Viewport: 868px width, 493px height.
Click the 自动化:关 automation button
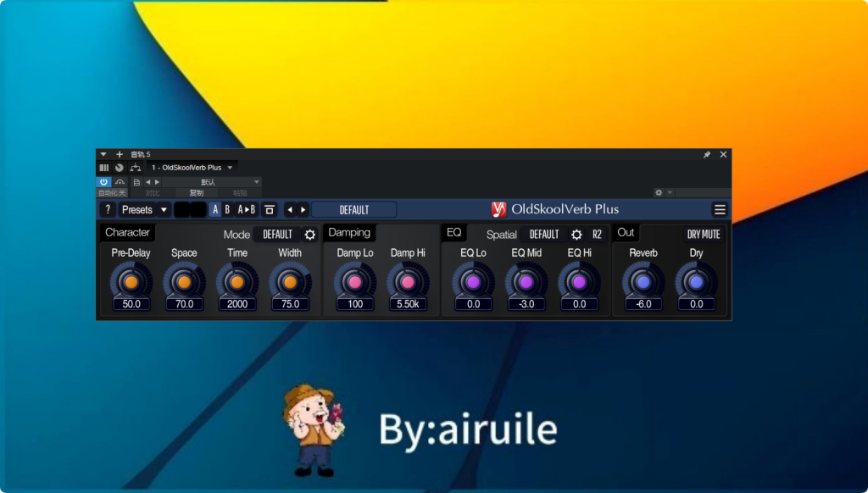[x=112, y=192]
